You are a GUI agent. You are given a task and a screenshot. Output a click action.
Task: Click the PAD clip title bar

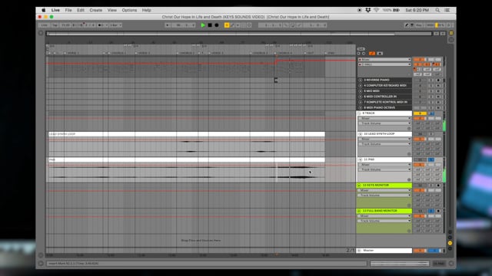tap(186, 159)
